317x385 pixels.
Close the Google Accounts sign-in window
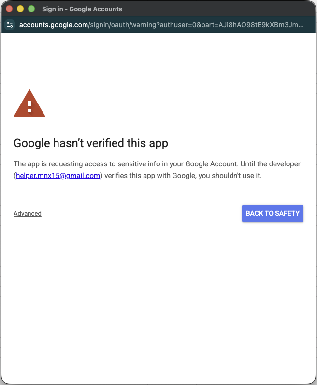[9, 9]
